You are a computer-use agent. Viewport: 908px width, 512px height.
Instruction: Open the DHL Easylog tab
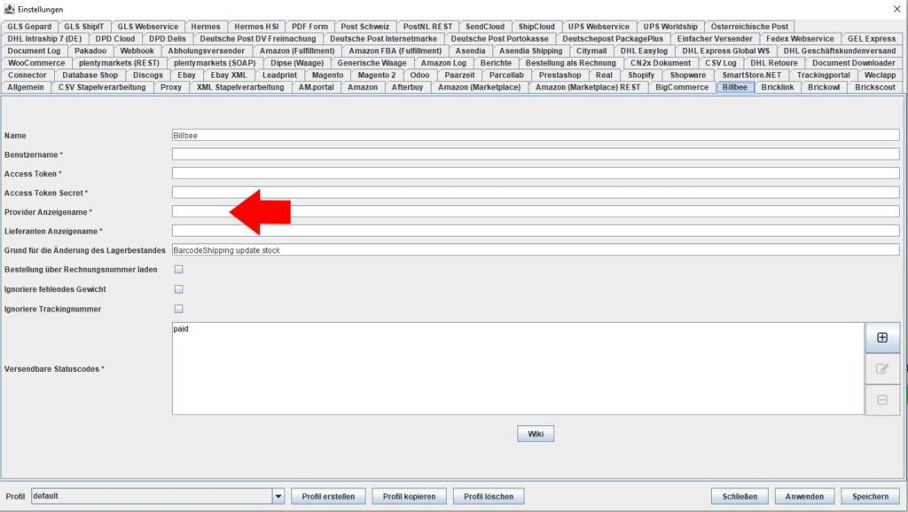click(644, 51)
